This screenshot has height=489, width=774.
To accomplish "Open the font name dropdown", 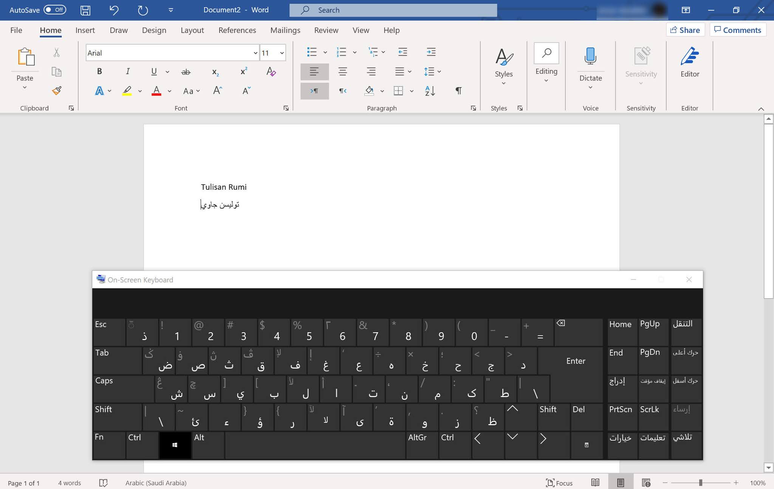I will [x=255, y=53].
